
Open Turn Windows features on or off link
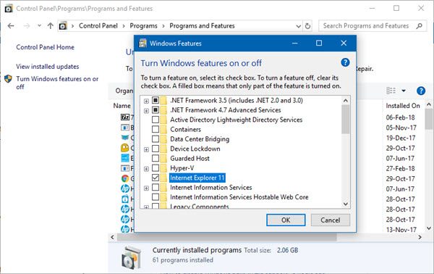click(x=57, y=83)
